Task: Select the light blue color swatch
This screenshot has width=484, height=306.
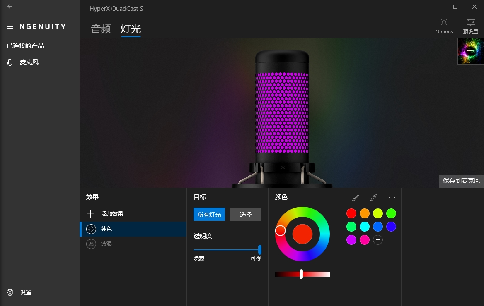Action: click(x=378, y=227)
